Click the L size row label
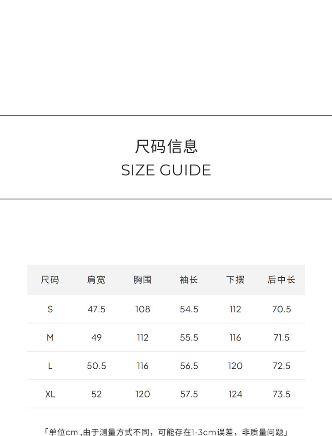The height and width of the screenshot is (436, 332). tap(50, 366)
